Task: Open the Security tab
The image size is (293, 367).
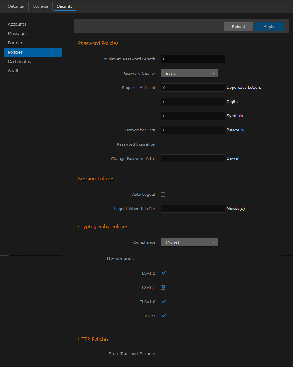Action: click(64, 6)
